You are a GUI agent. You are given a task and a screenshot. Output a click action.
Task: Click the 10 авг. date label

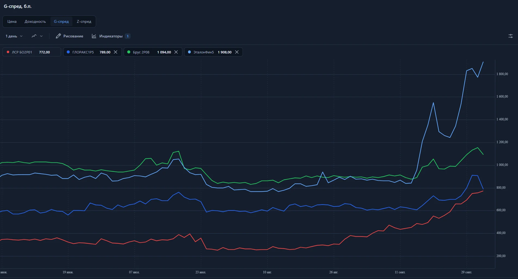267,272
